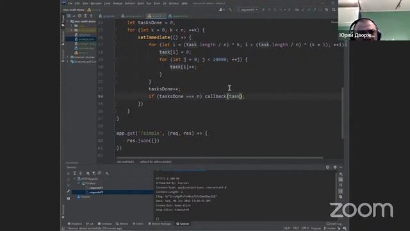
Task: Collapse the Finished node in Services
Action: pos(79,183)
